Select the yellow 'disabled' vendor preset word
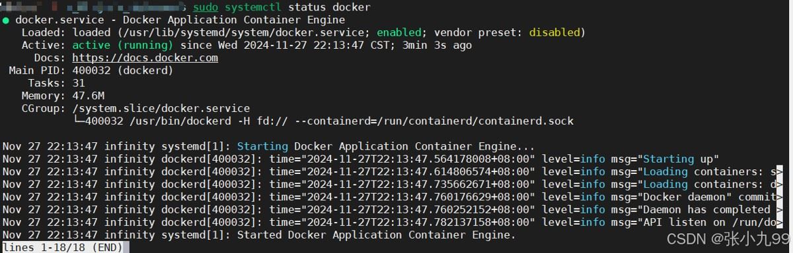 tap(554, 33)
